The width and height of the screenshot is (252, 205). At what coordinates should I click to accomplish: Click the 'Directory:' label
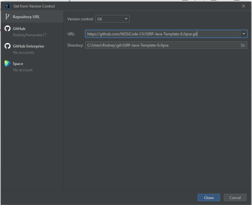pyautogui.click(x=75, y=45)
